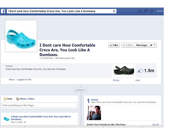
Task: Open the messages icon in the top bar
Action: (x=146, y=11)
